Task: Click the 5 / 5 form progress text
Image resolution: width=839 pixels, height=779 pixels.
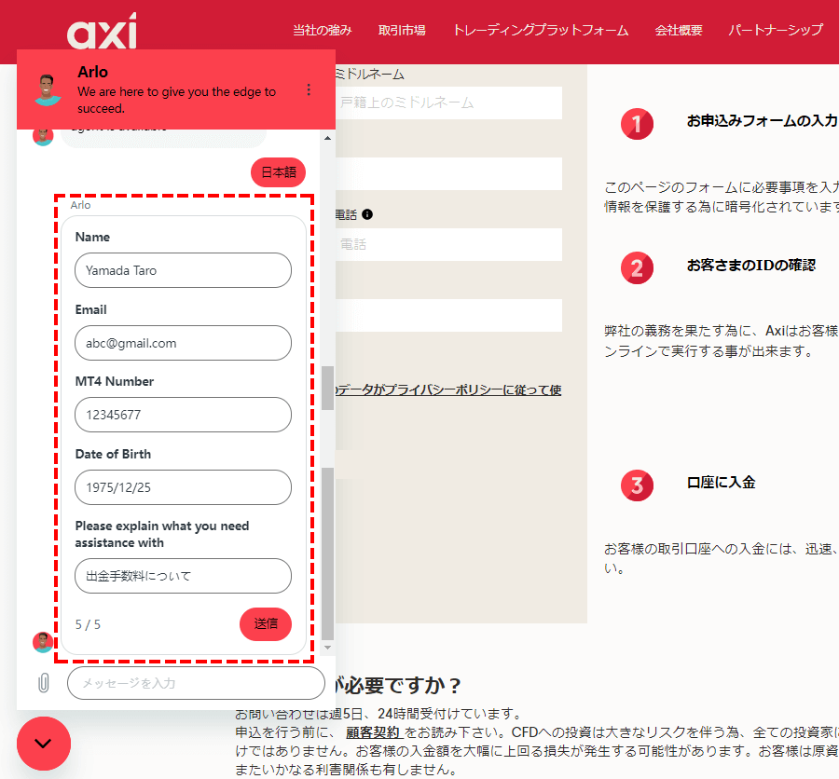Action: pos(88,624)
